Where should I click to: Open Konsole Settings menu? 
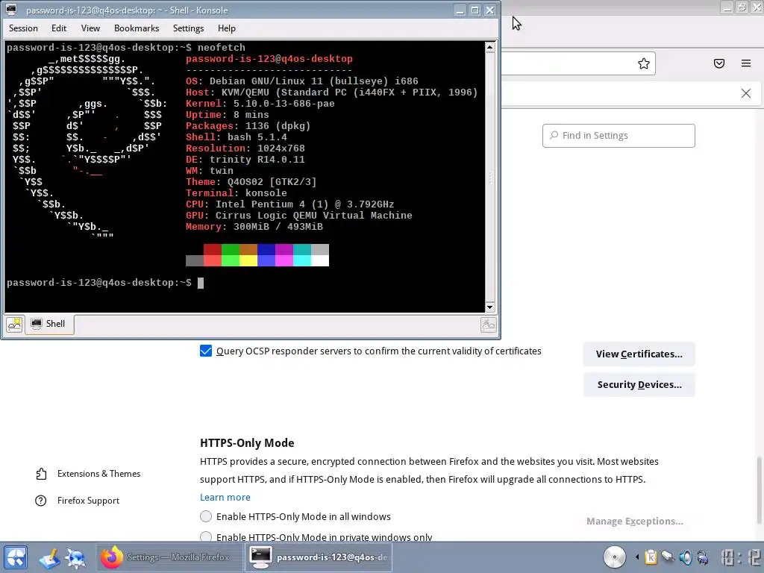point(188,28)
